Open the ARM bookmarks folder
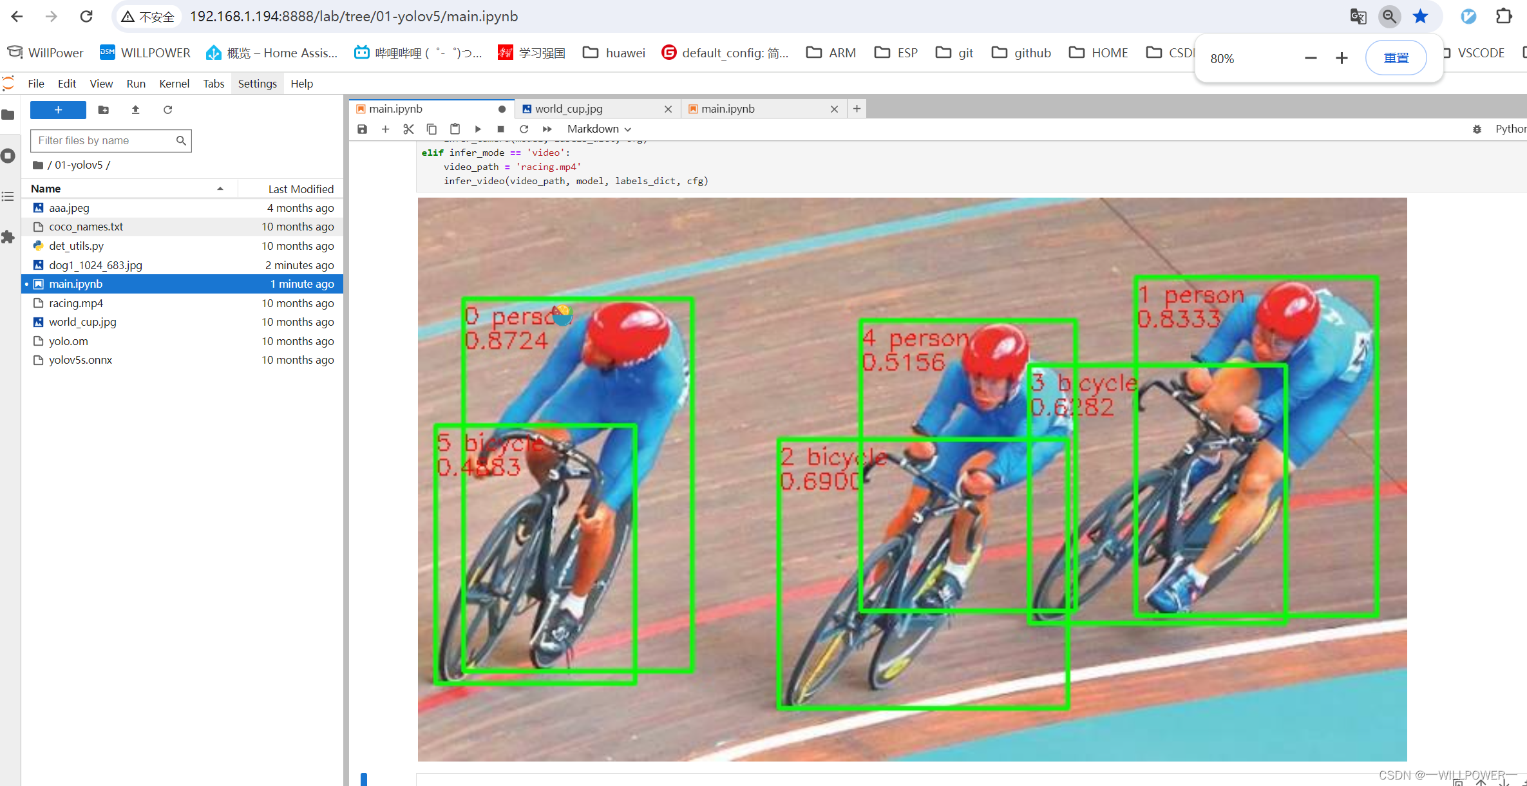The image size is (1527, 786). coord(831,53)
